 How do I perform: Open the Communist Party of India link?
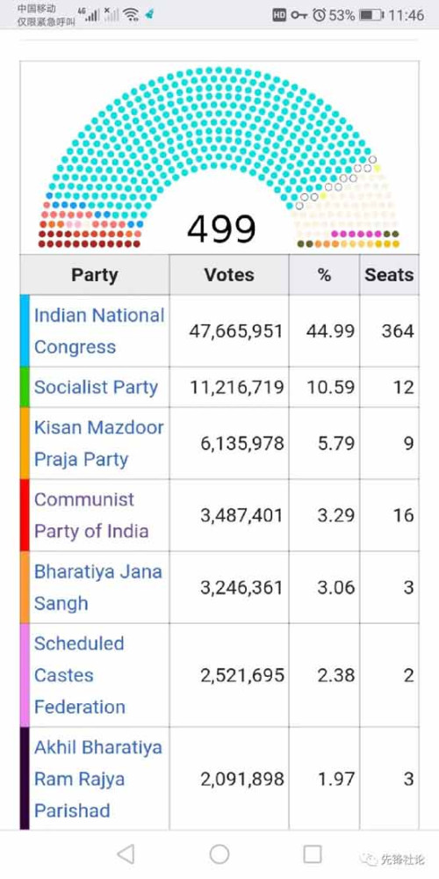coord(91,515)
